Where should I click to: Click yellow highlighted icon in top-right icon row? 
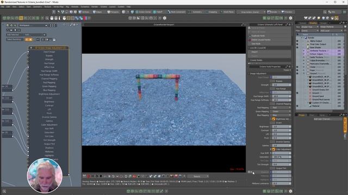coord(337,18)
